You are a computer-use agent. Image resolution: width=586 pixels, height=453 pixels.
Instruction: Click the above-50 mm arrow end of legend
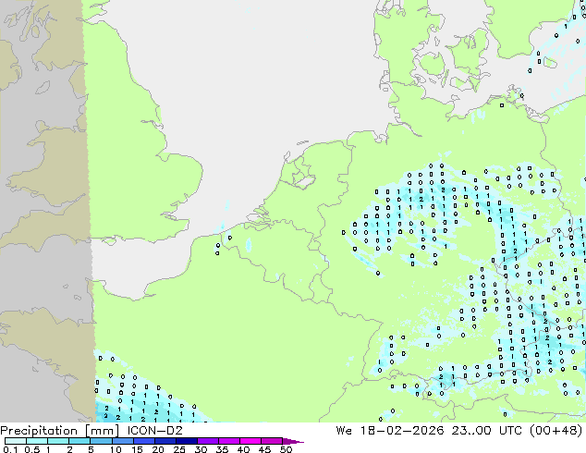(293, 441)
